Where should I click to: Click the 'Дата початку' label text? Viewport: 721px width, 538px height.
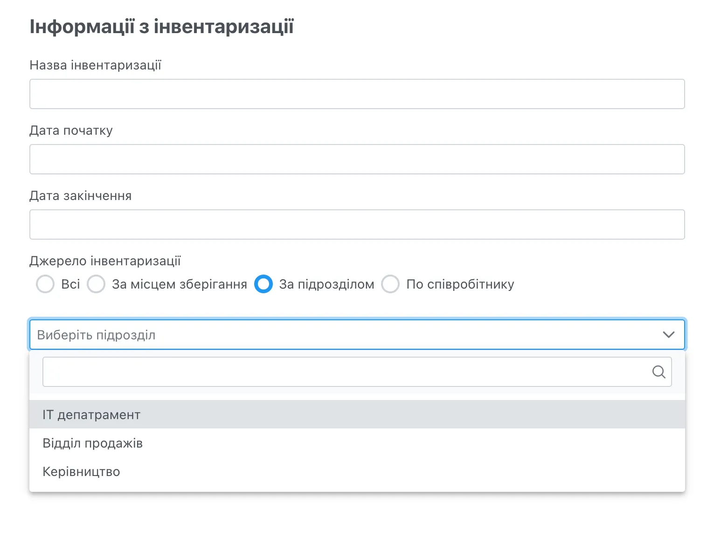[x=71, y=131]
